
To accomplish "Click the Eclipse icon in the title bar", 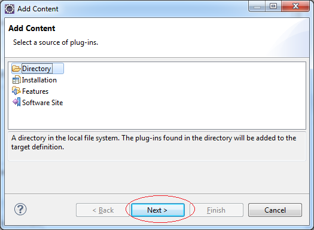I will (10, 9).
